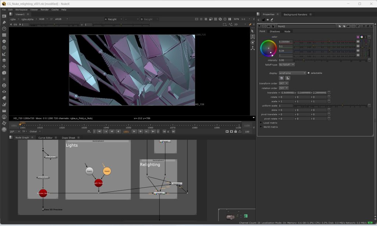This screenshot has height=226, width=377.
Task: Open the display wireframe dropdown
Action: (x=292, y=73)
